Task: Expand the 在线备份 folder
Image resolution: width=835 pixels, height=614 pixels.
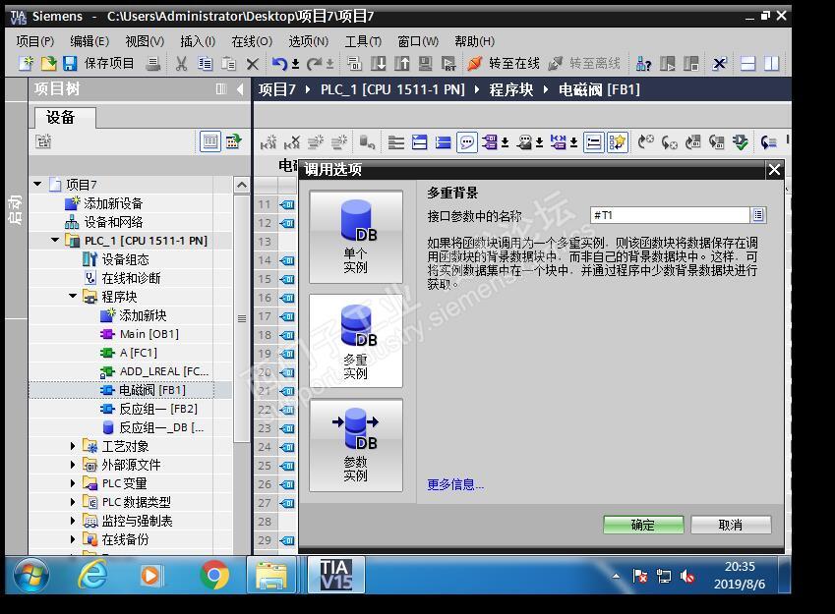Action: click(x=73, y=539)
